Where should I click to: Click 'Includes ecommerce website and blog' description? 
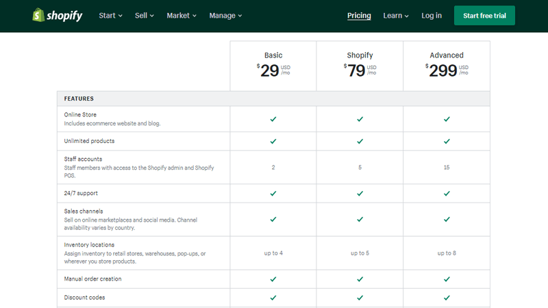pyautogui.click(x=112, y=123)
